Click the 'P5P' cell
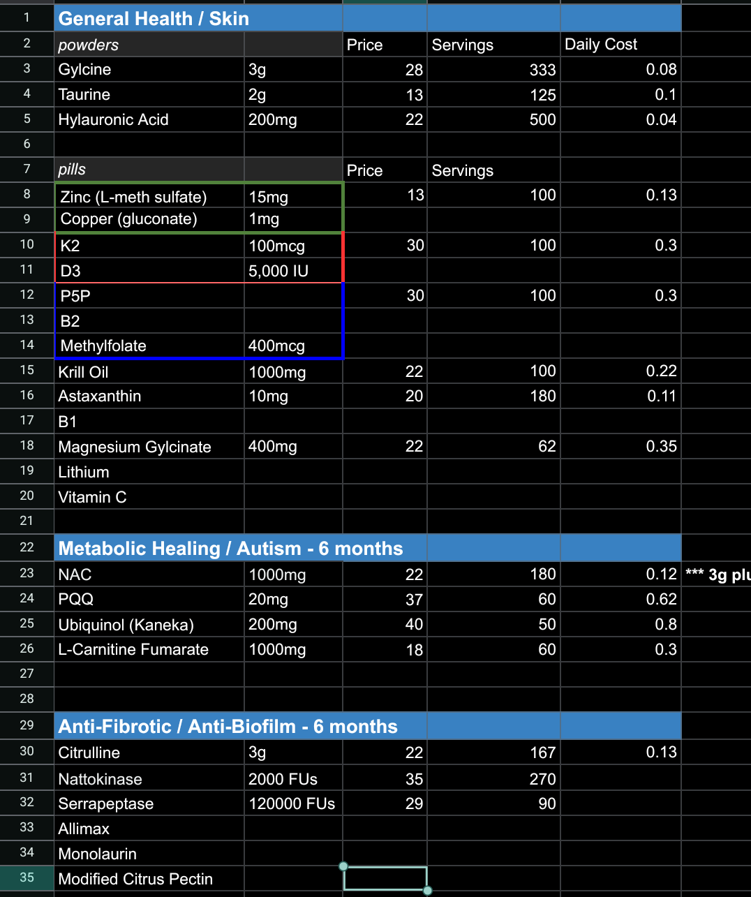 click(x=149, y=296)
